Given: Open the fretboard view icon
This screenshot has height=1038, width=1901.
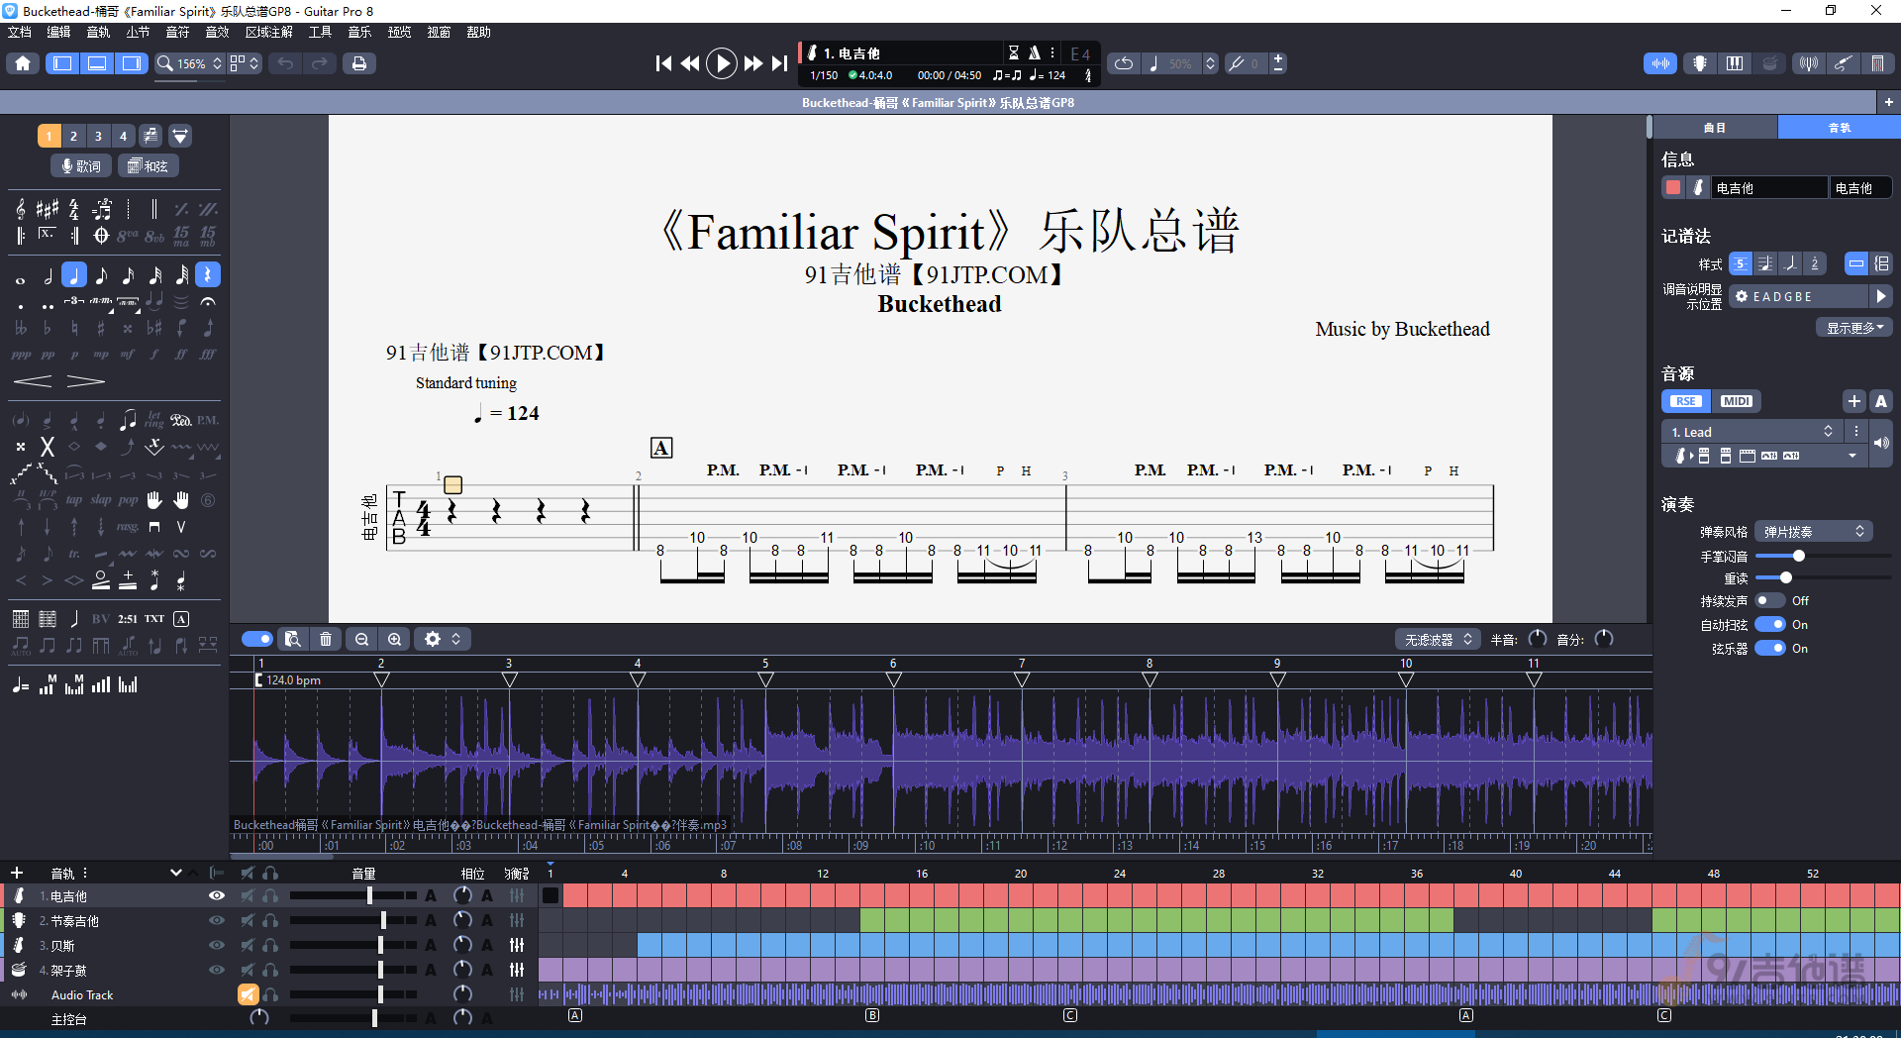Looking at the screenshot, I should click(x=1700, y=63).
